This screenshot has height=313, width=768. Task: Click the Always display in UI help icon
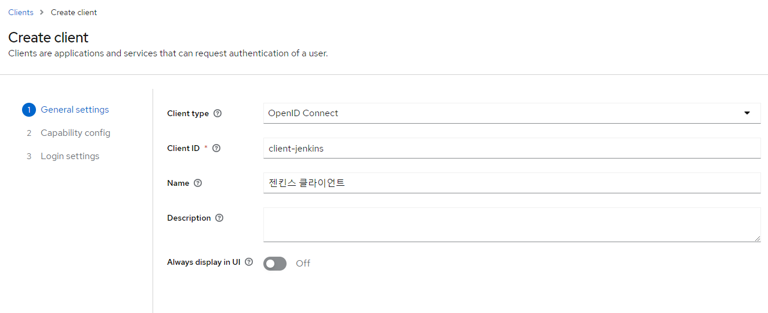pyautogui.click(x=249, y=262)
